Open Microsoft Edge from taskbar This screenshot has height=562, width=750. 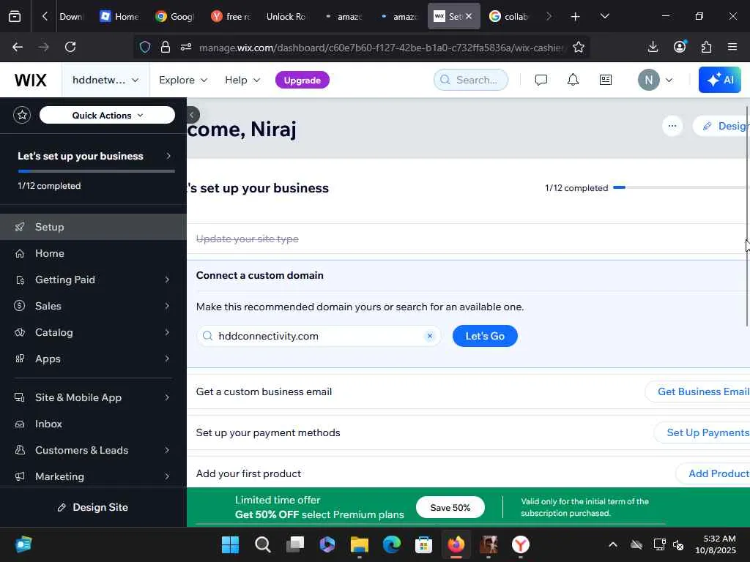tap(392, 544)
